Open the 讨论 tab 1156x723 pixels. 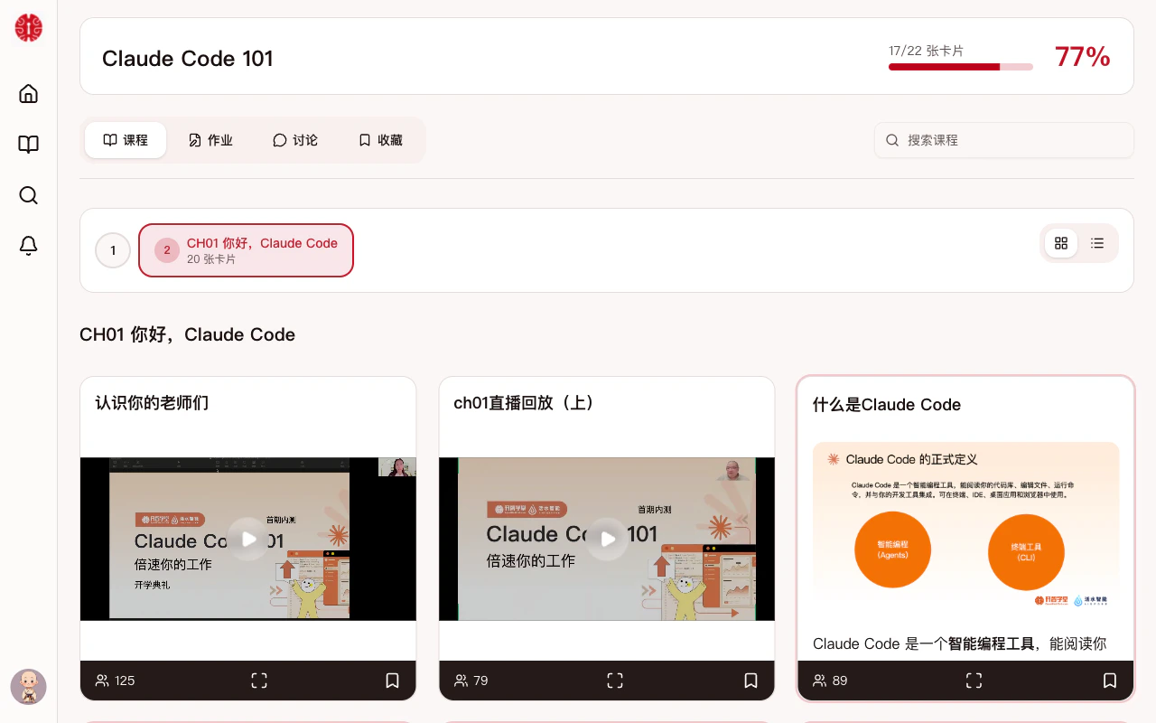tap(295, 140)
